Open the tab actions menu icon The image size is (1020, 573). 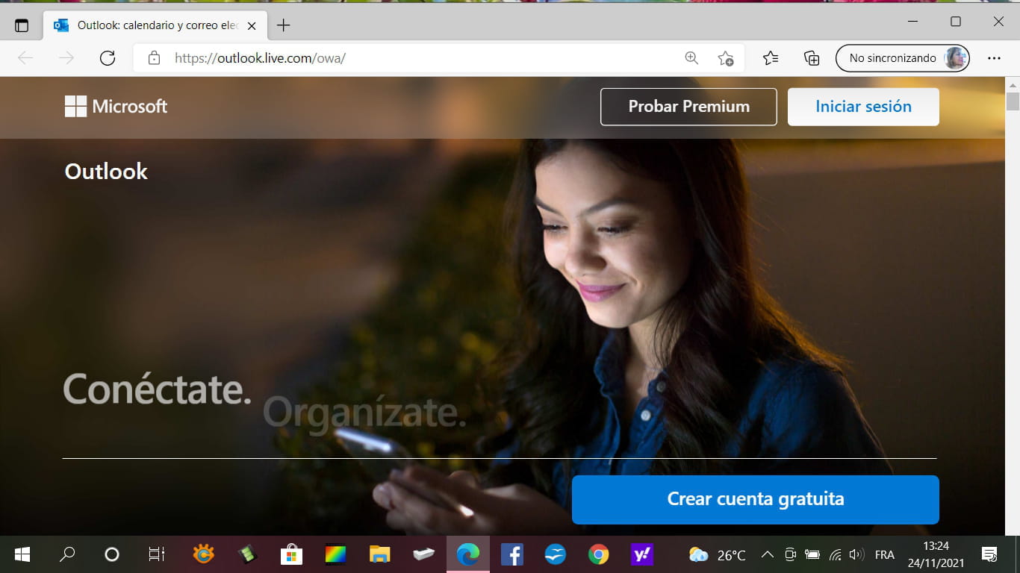click(x=22, y=25)
